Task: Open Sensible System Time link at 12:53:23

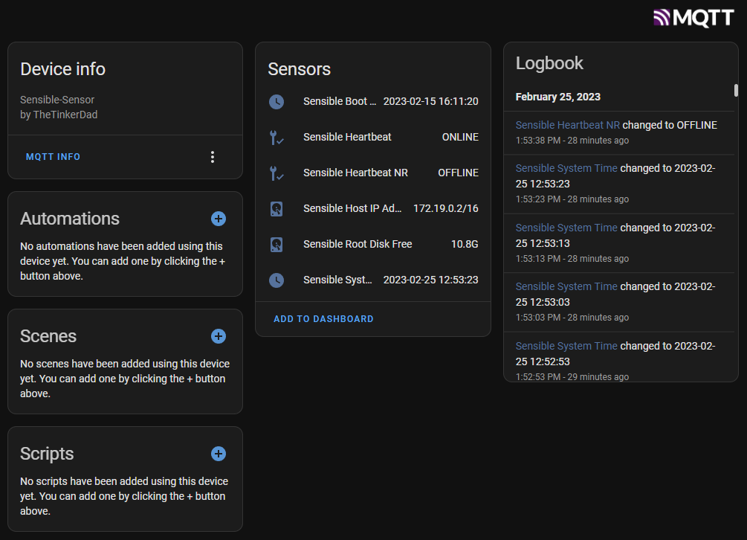Action: [566, 168]
